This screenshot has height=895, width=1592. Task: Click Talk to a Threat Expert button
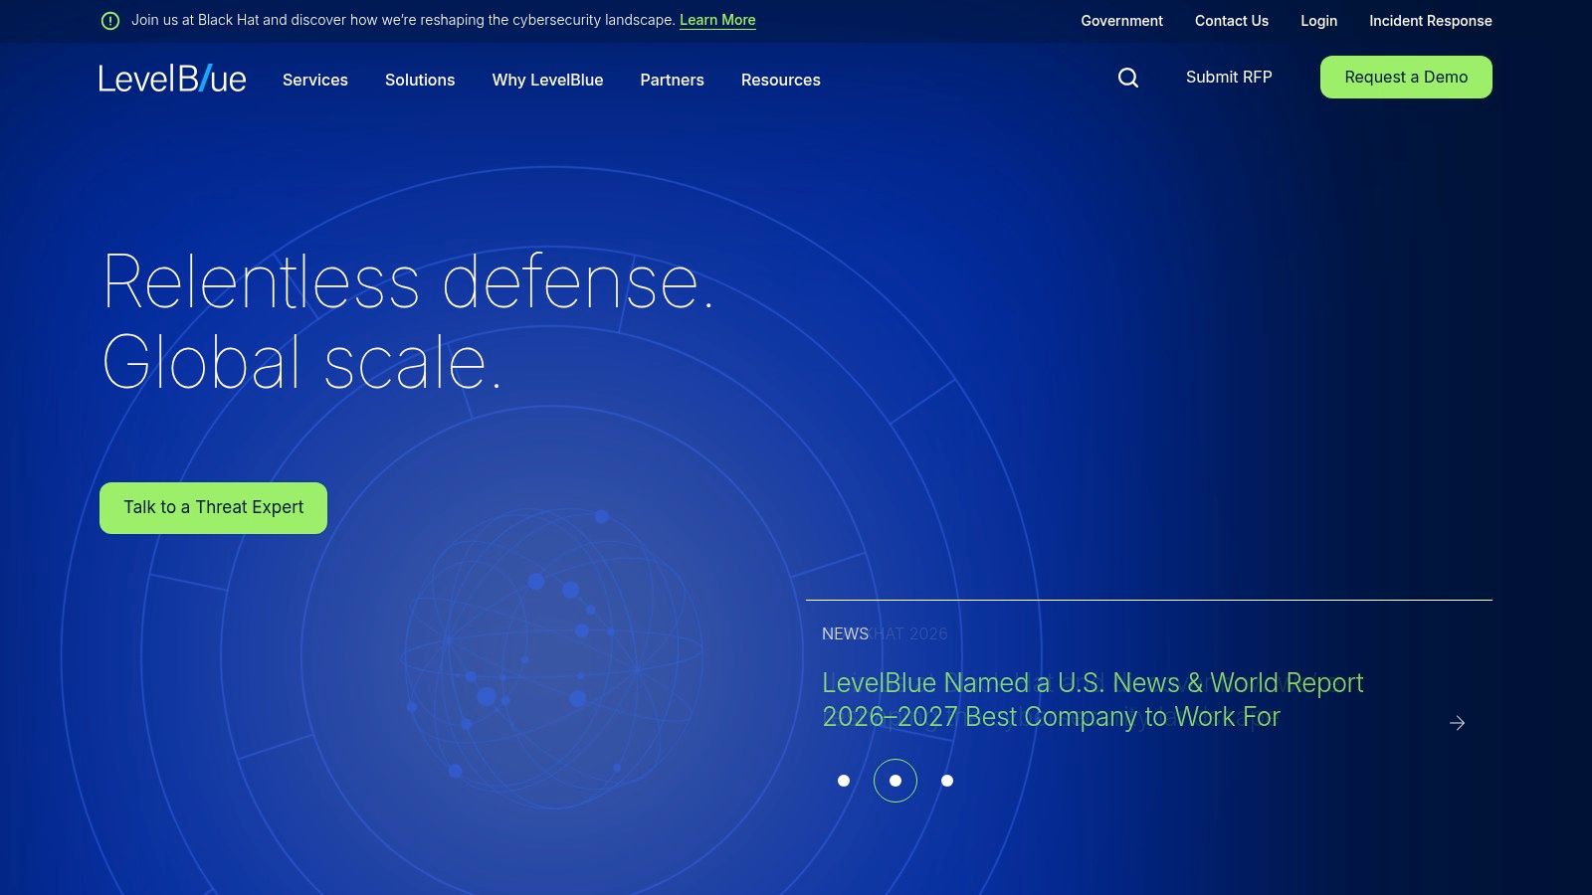213,508
